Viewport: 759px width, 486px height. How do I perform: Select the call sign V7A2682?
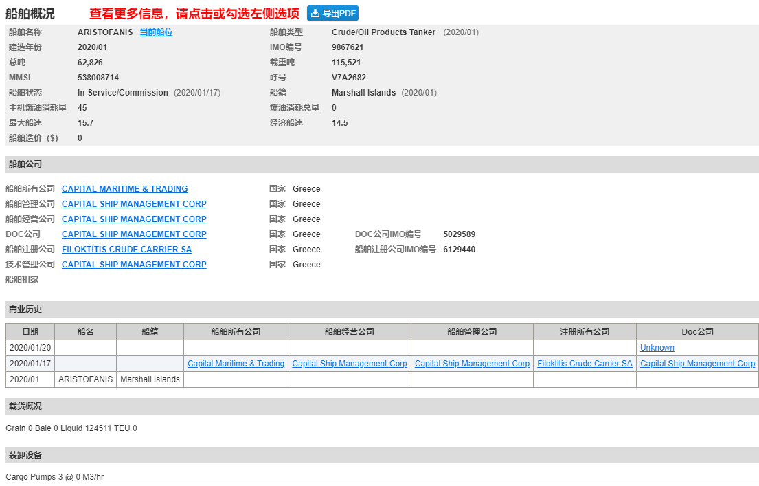coord(349,78)
